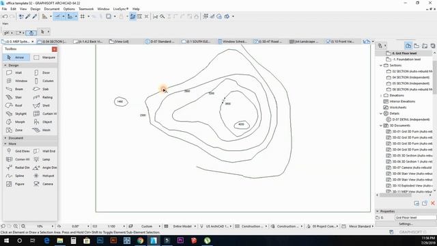Screen dimensions: 437x246
Task: Switch Navigator to Layout Book icon
Action: tap(425, 46)
